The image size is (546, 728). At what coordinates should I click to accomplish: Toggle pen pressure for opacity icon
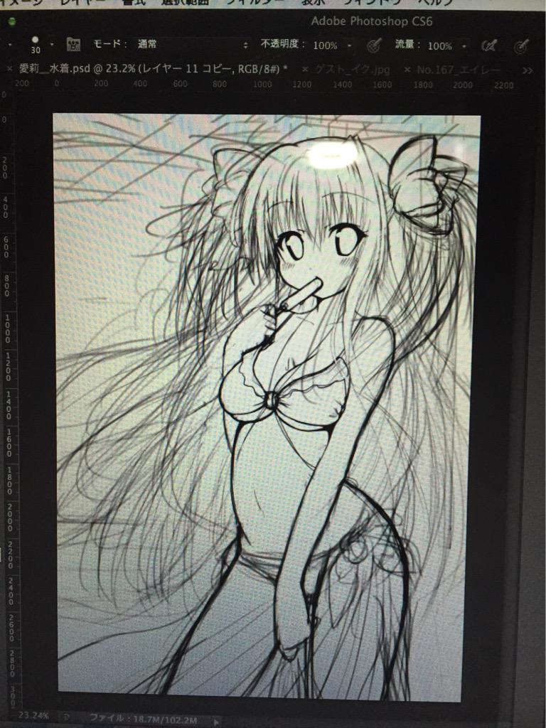[x=374, y=45]
